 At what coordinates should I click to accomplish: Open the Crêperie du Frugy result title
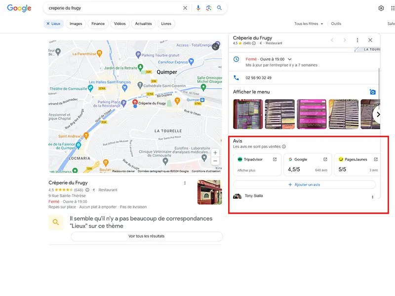68,183
